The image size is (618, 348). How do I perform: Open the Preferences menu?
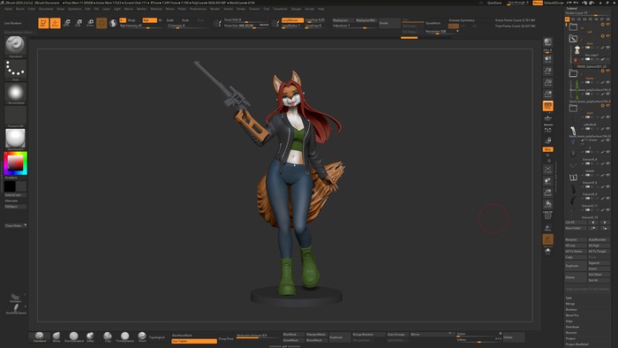(198, 9)
